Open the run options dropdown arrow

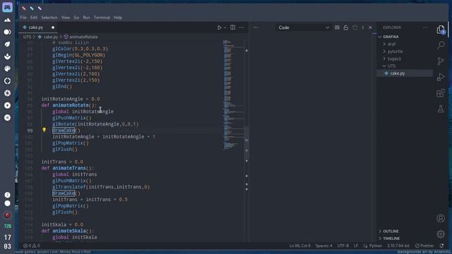(225, 28)
